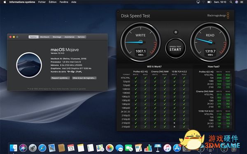Screen dimensions: 247x154
Task: Click Mise à jour de logiciels… button
Action: point(84,78)
